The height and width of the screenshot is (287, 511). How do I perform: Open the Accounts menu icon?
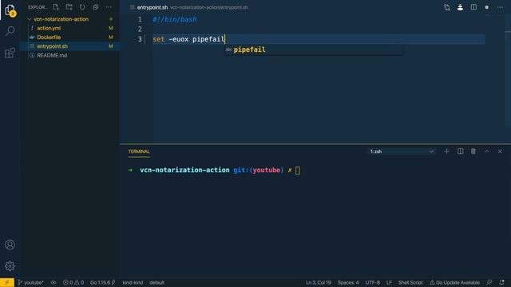click(x=10, y=245)
